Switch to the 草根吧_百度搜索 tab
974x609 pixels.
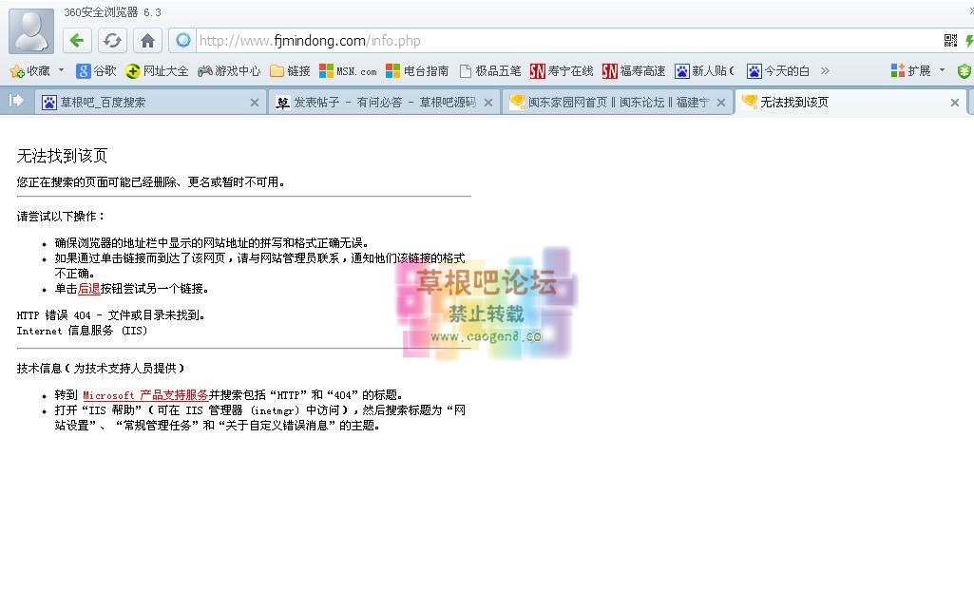(143, 102)
